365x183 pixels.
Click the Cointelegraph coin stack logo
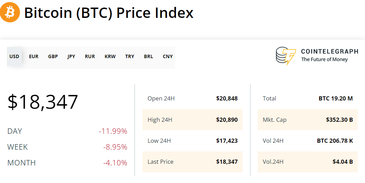(x=286, y=56)
